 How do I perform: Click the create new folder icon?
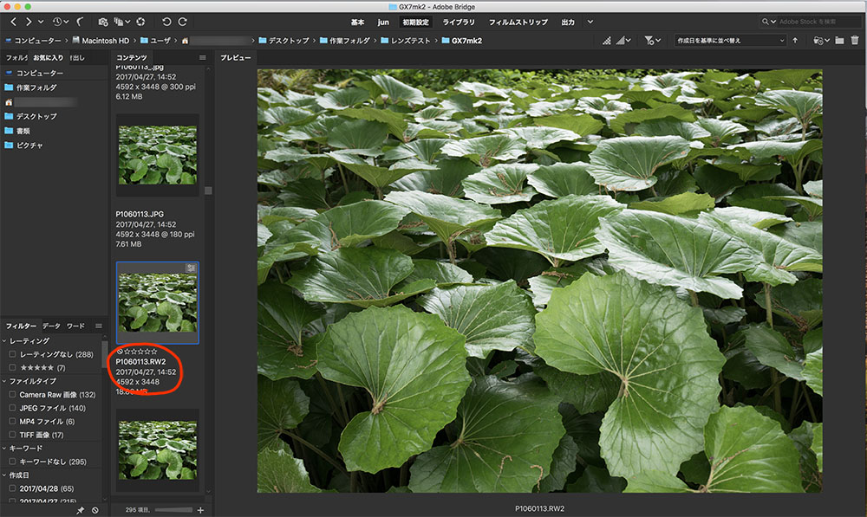pos(839,40)
